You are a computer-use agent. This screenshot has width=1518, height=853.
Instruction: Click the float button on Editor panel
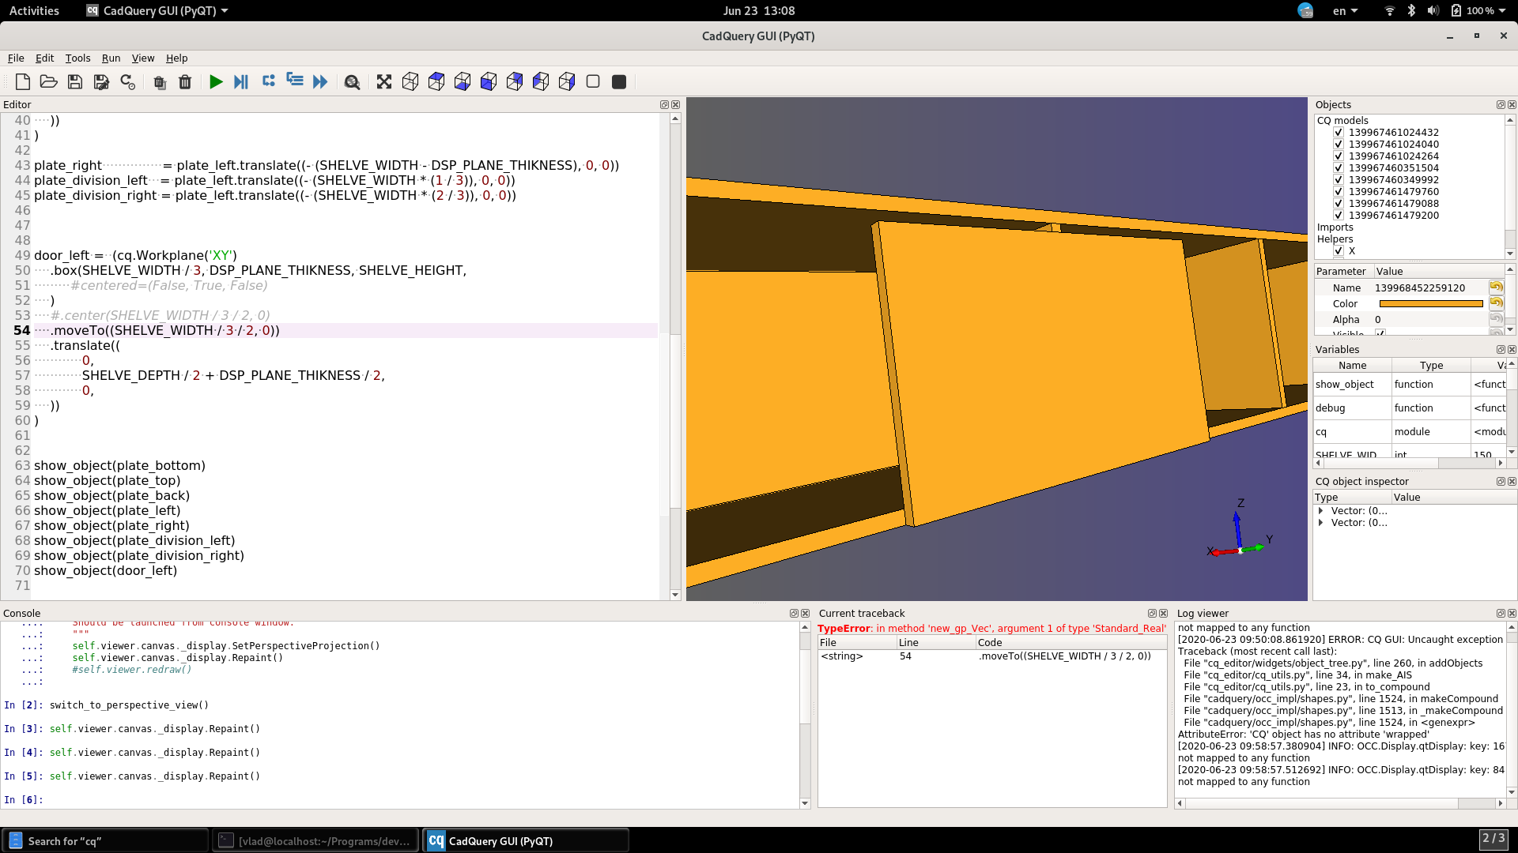(x=663, y=104)
